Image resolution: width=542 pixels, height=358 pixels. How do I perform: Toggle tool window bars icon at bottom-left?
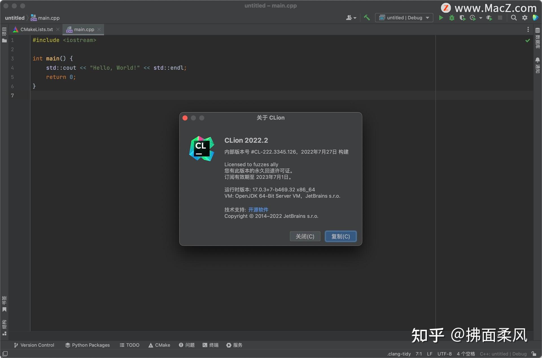coord(5,354)
